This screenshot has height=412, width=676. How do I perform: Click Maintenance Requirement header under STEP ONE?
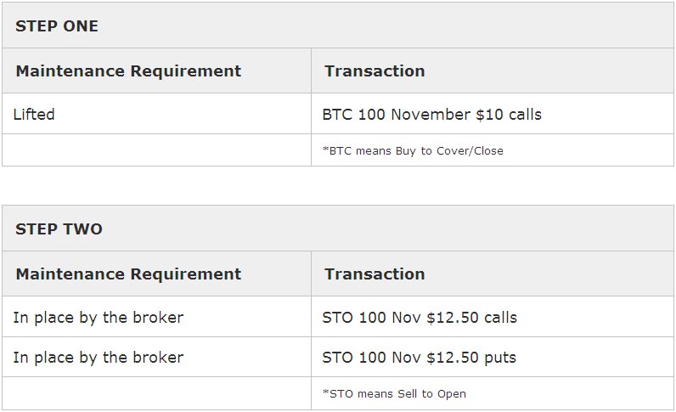tap(128, 71)
